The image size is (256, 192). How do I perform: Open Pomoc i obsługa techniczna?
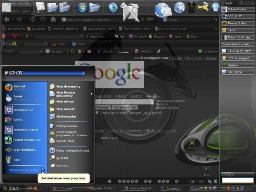pyautogui.click(x=71, y=150)
